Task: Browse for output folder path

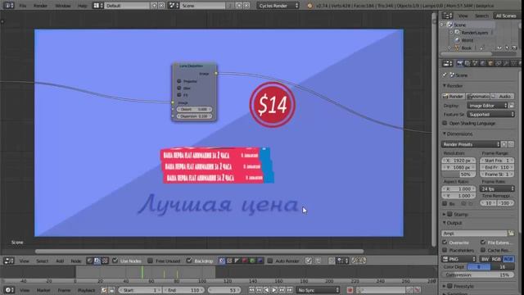Action: pos(511,233)
